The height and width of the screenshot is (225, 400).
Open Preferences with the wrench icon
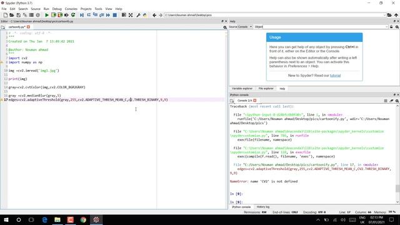pyautogui.click(x=138, y=15)
